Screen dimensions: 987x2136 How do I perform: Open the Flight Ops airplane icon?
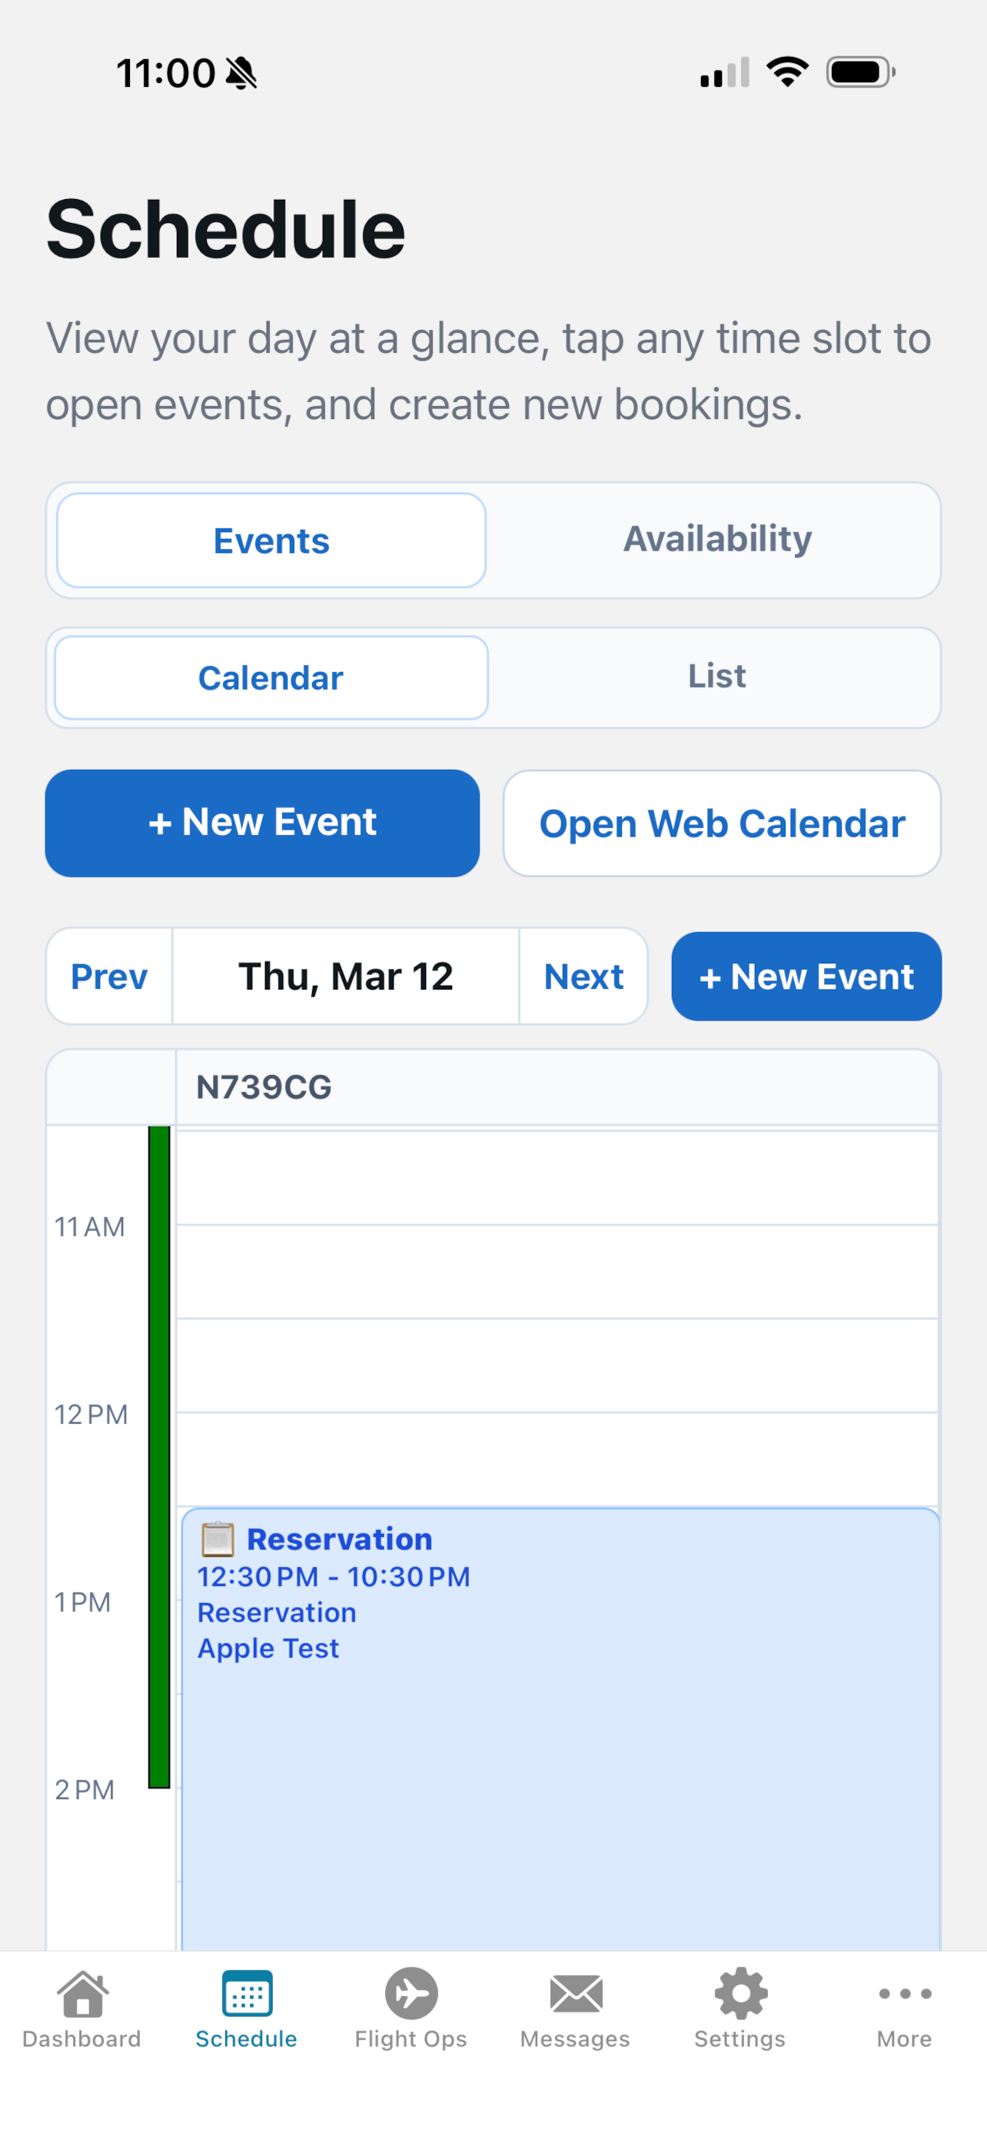pos(410,1994)
